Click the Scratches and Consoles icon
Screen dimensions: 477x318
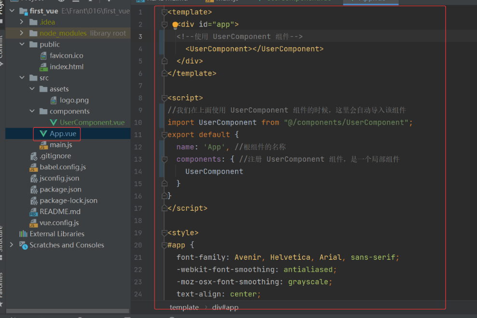point(24,245)
